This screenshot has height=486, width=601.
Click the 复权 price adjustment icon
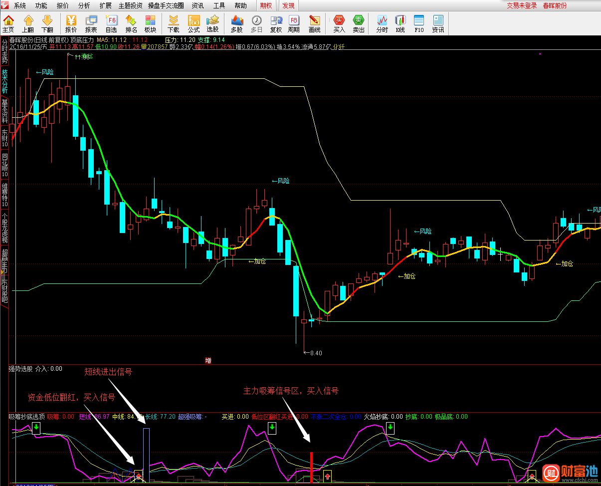(276, 23)
